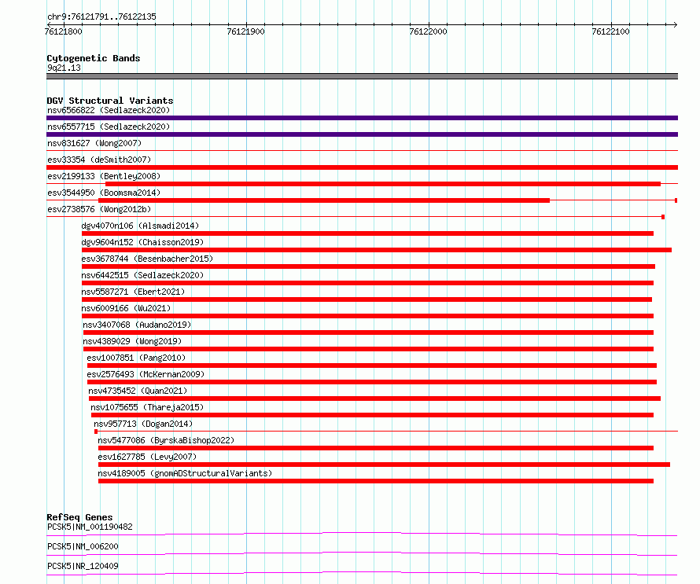Select variant nsv6009166 (Wu2021) label
Image resolution: width=700 pixels, height=584 pixels.
click(x=126, y=308)
